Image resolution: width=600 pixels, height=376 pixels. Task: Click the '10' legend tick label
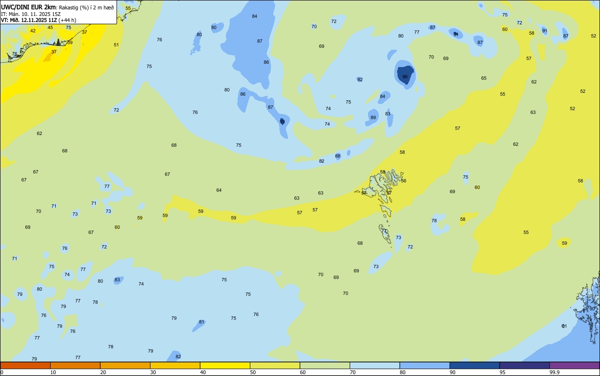(53, 372)
